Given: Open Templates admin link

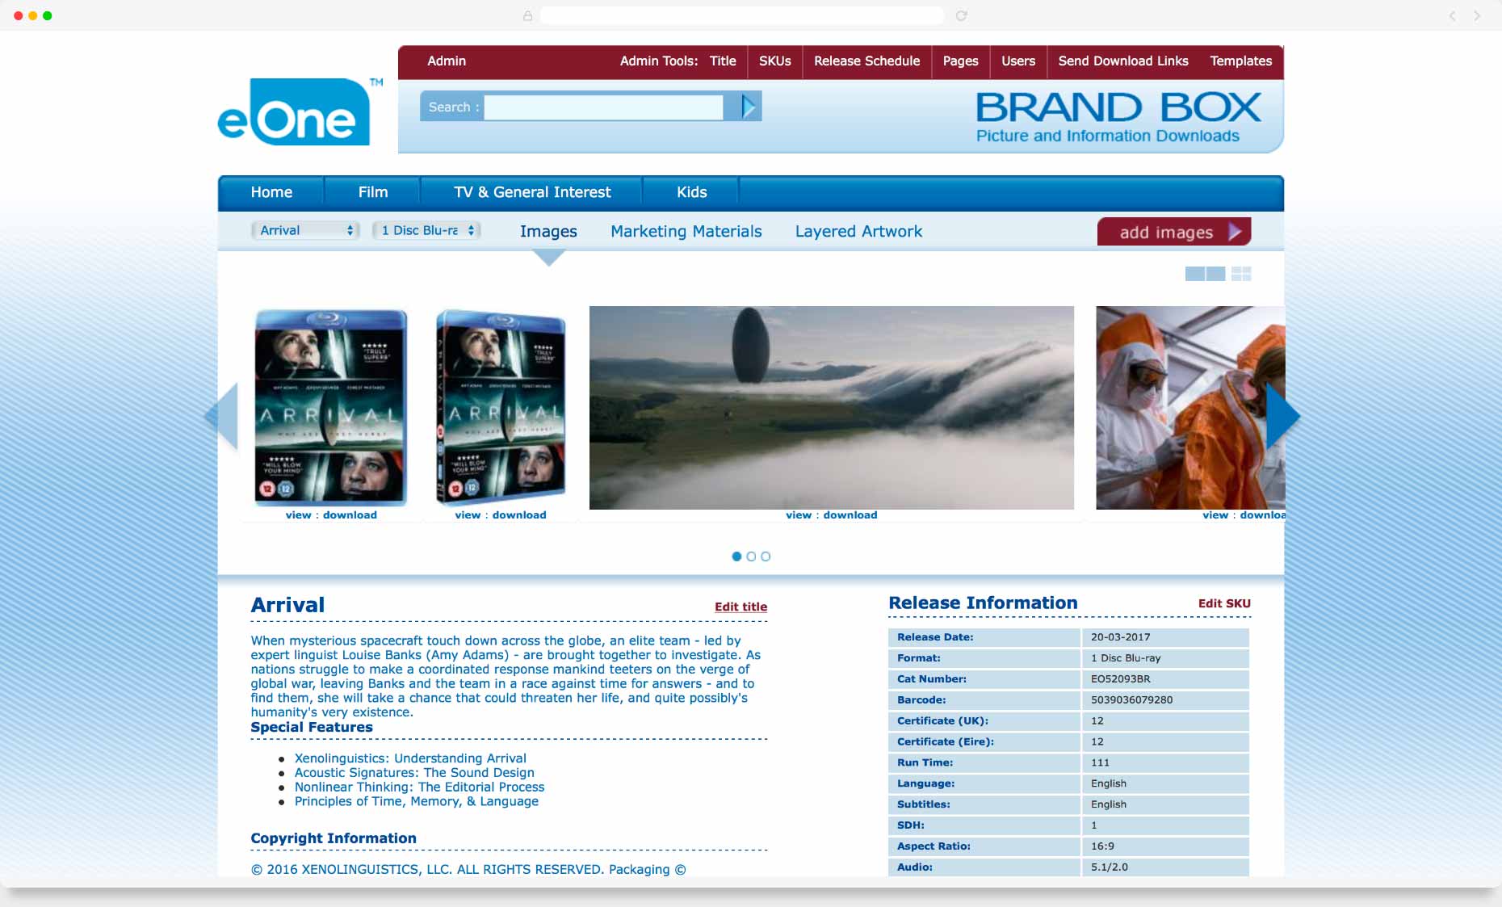Looking at the screenshot, I should (1240, 61).
